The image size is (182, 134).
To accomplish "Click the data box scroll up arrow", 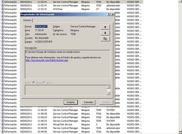I will point(108,87).
